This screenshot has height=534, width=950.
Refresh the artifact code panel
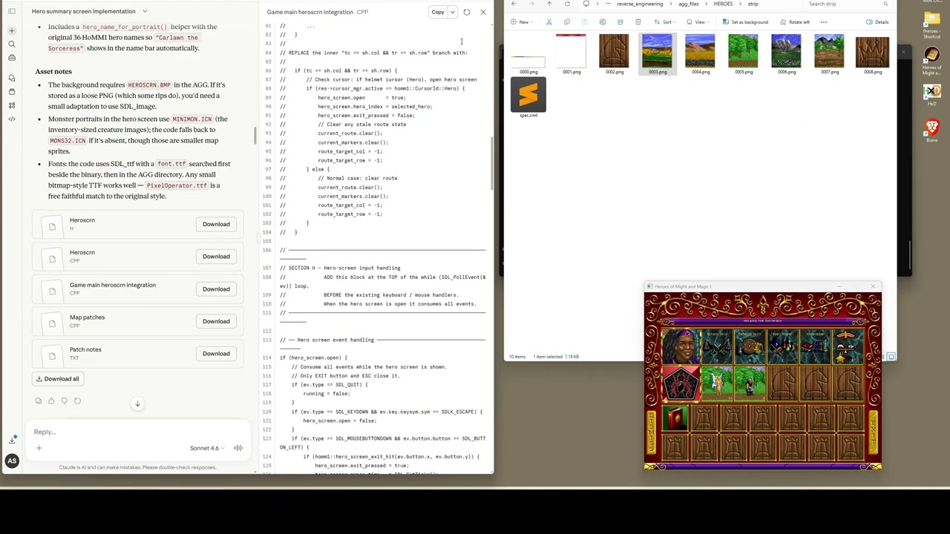467,12
